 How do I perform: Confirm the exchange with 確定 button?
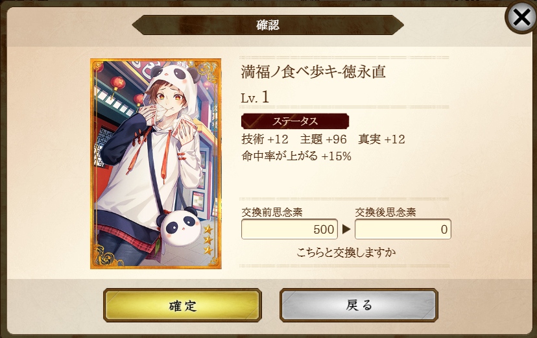pyautogui.click(x=182, y=305)
